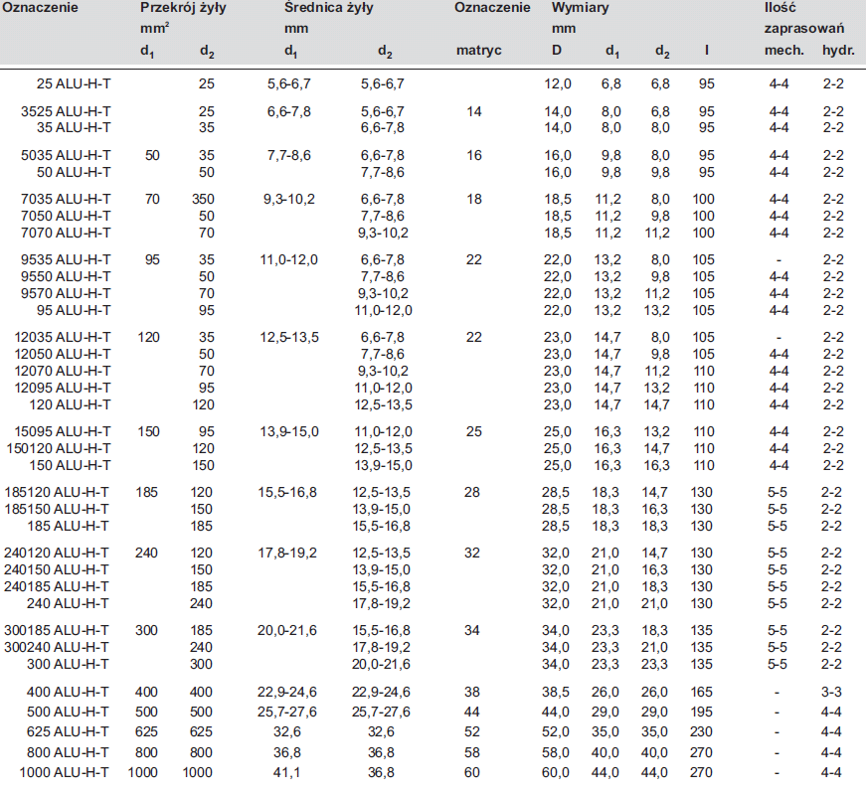Click the 7035 ALU-H-T row label

click(66, 200)
